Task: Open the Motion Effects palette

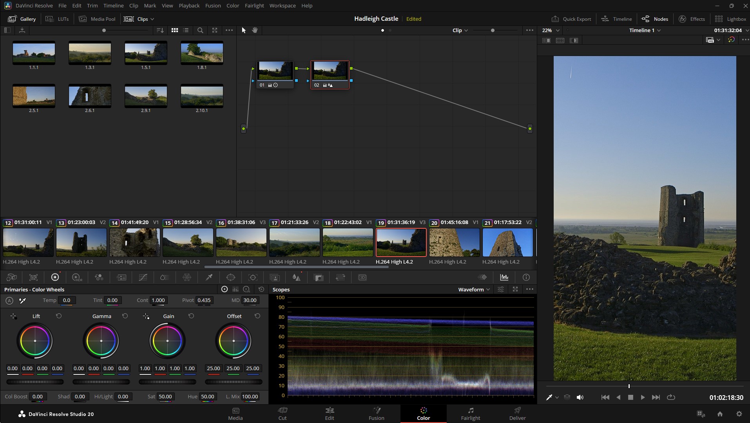Action: (121, 277)
